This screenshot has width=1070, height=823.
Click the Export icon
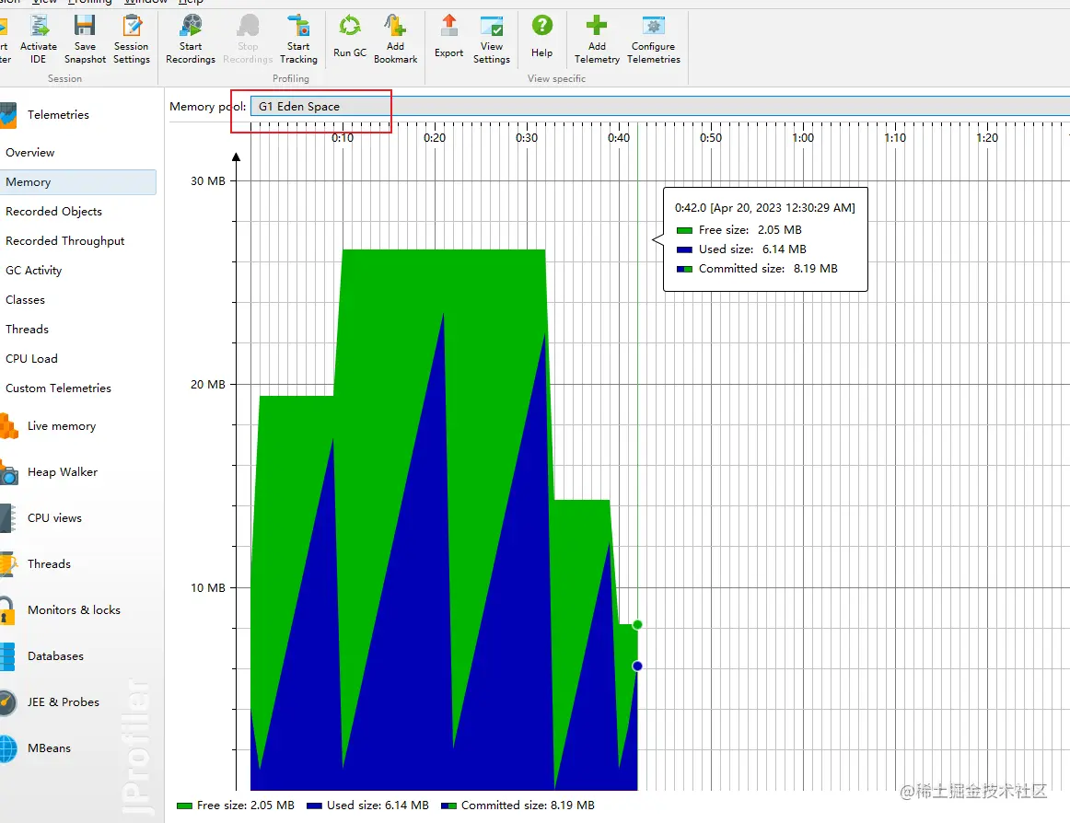[x=449, y=27]
